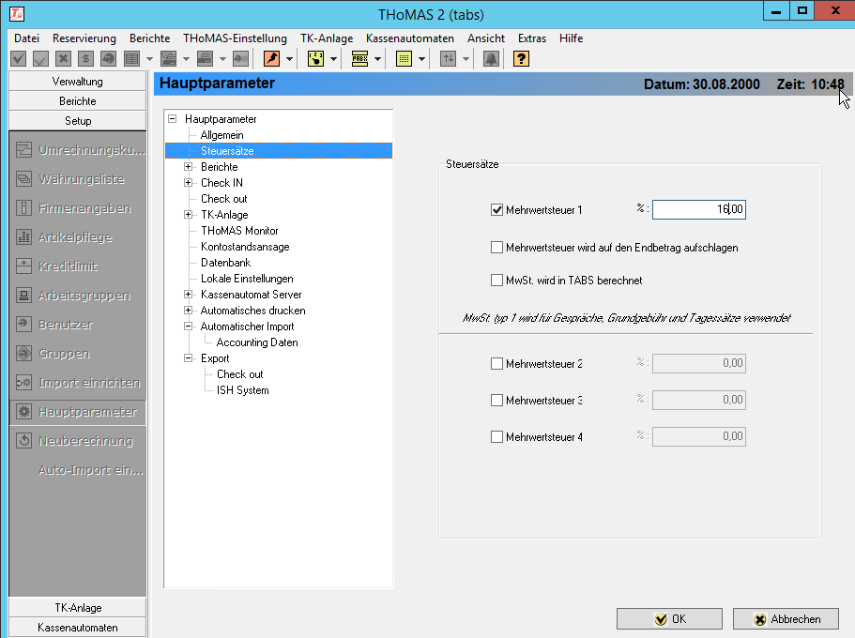Click the yellow phone dial toolbar icon

[x=315, y=58]
